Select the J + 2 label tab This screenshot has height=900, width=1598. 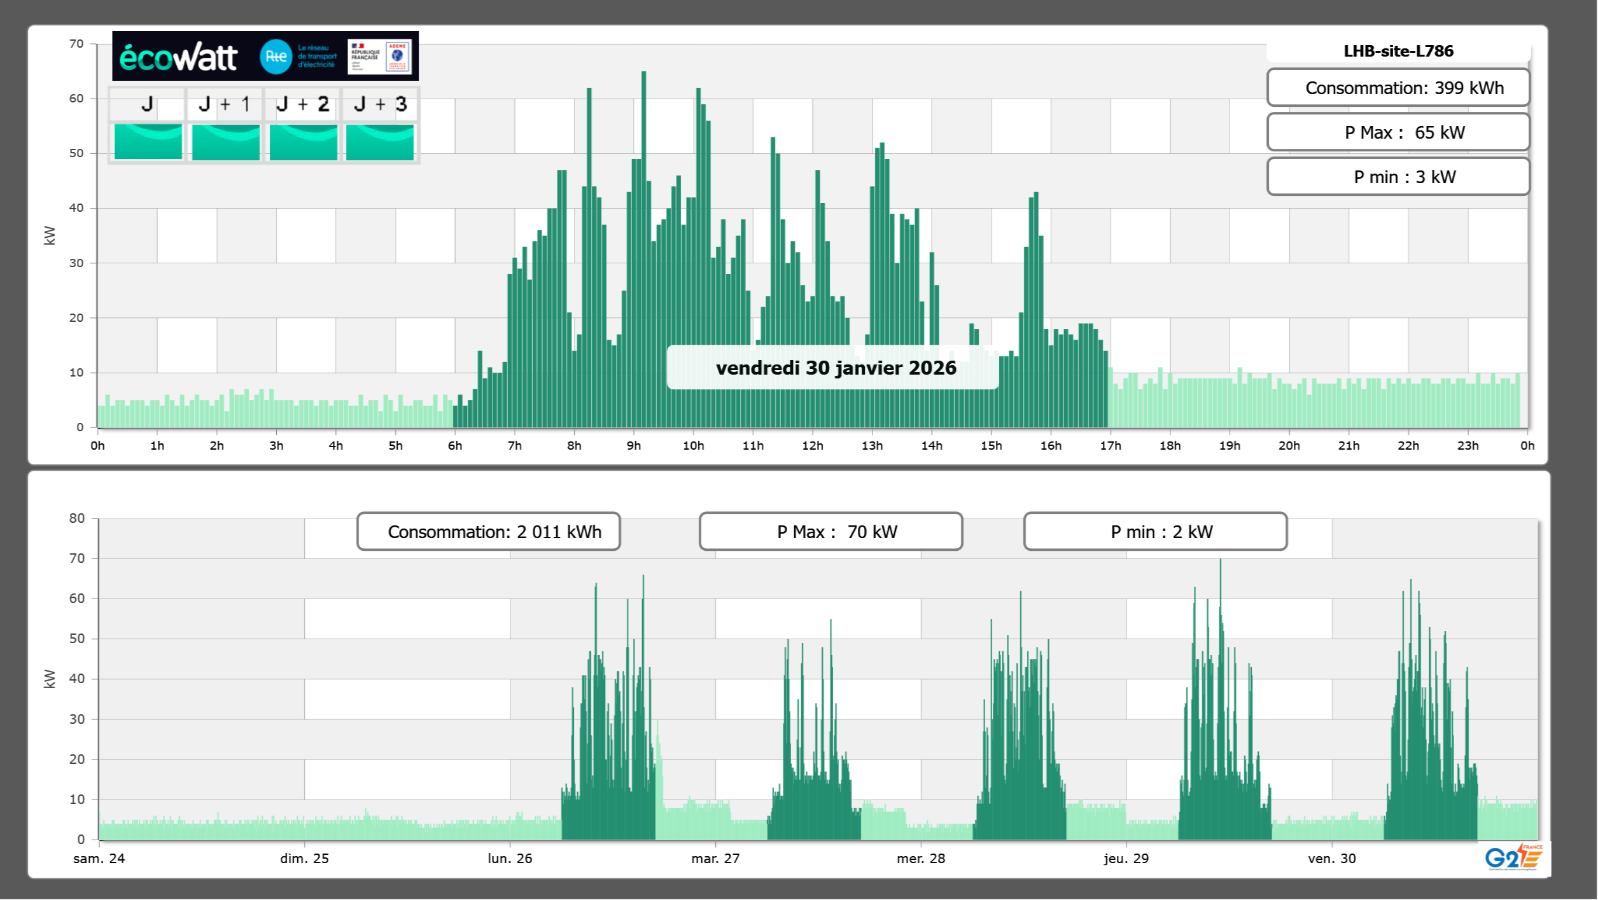click(x=303, y=104)
